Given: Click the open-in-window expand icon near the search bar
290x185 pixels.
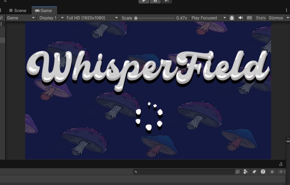Looking at the screenshot, I should tap(237, 171).
